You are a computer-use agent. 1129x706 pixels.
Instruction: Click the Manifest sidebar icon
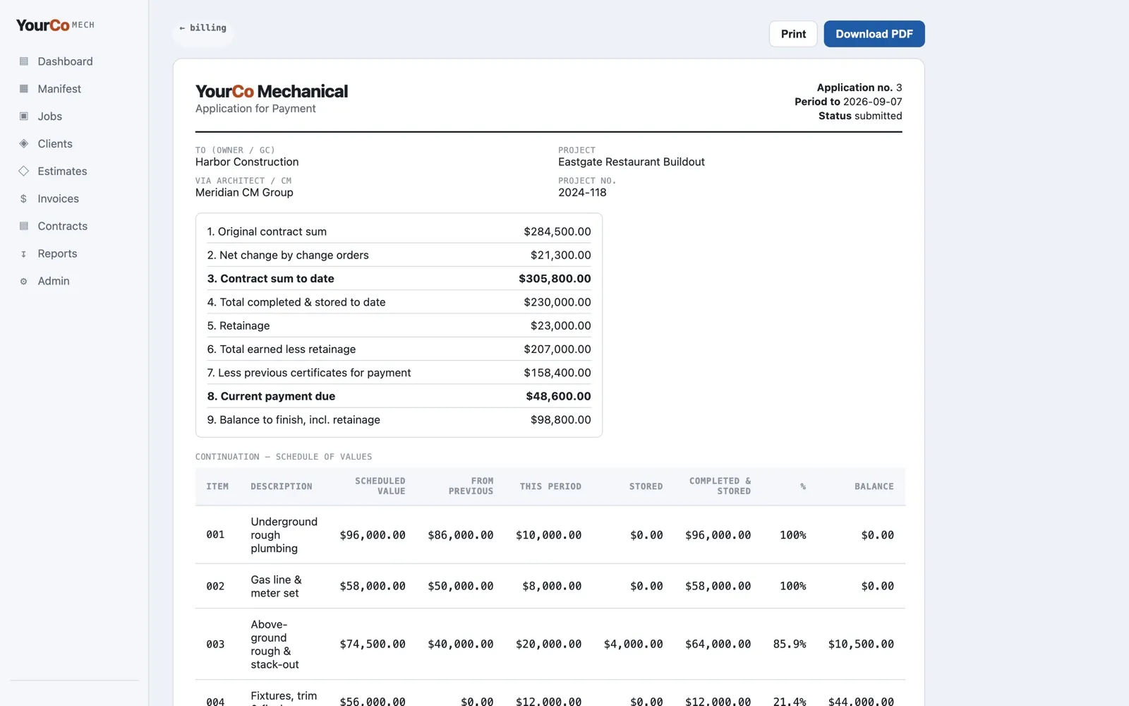pos(23,89)
